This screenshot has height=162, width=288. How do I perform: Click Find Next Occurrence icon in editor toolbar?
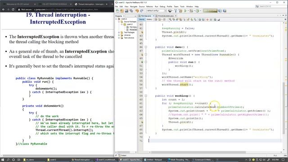[x=177, y=19]
